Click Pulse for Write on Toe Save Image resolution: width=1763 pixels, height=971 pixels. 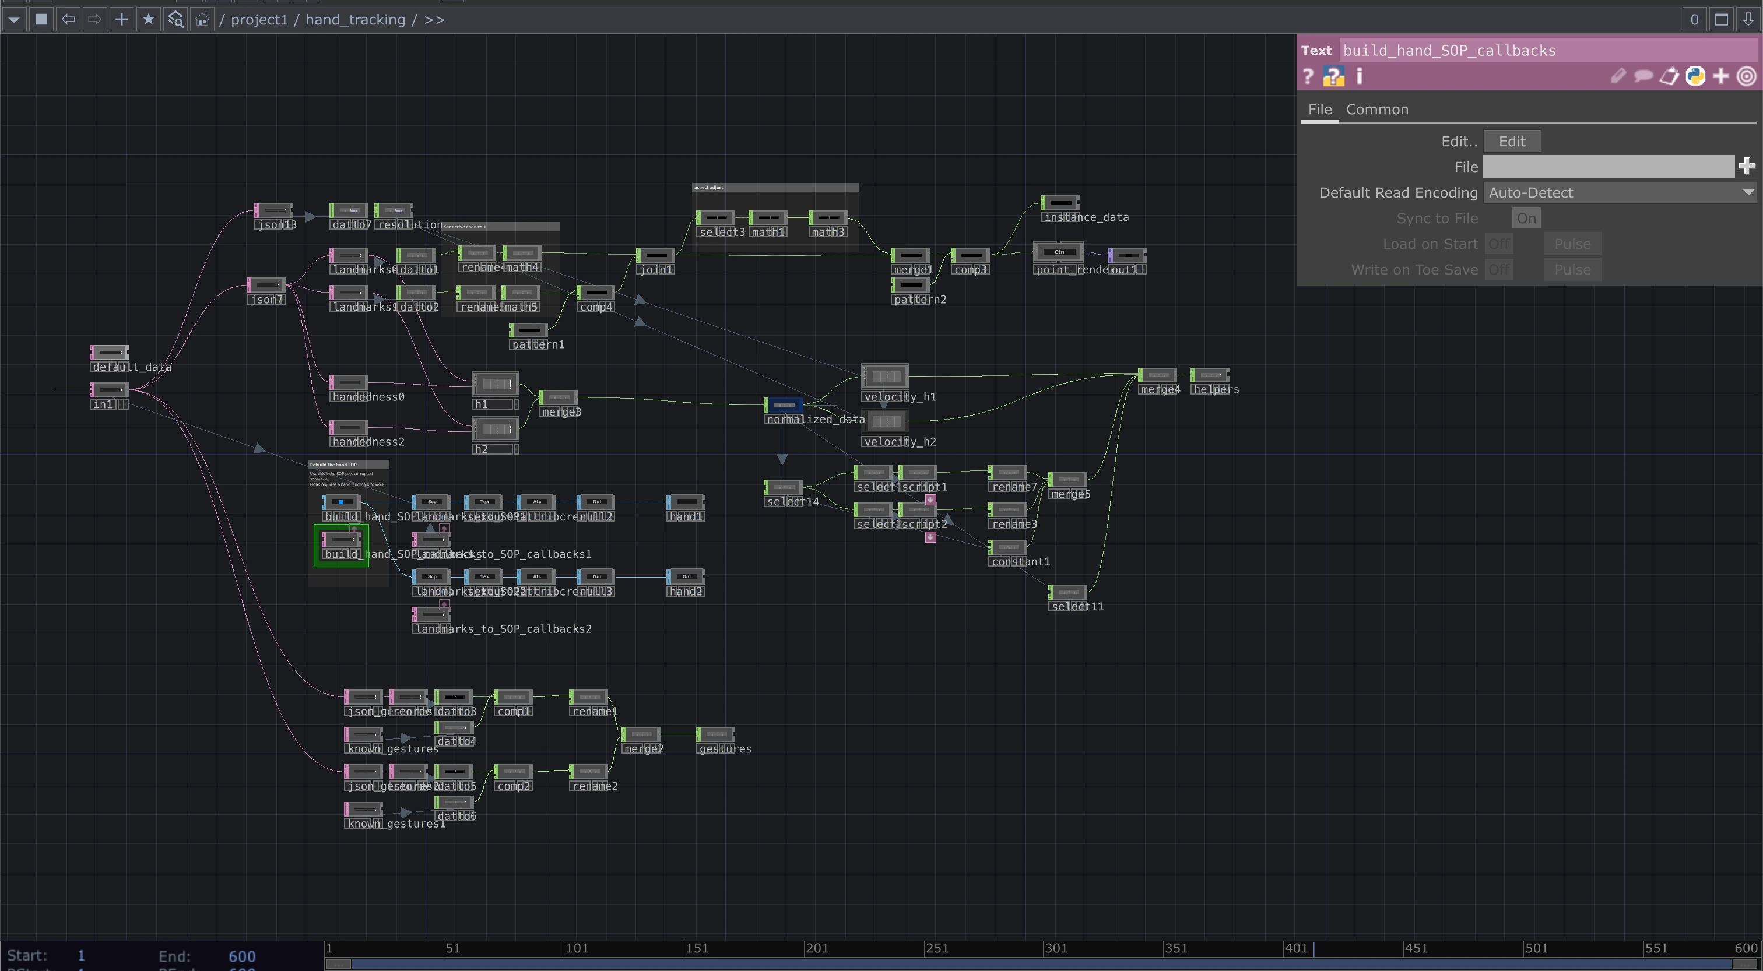click(1572, 270)
